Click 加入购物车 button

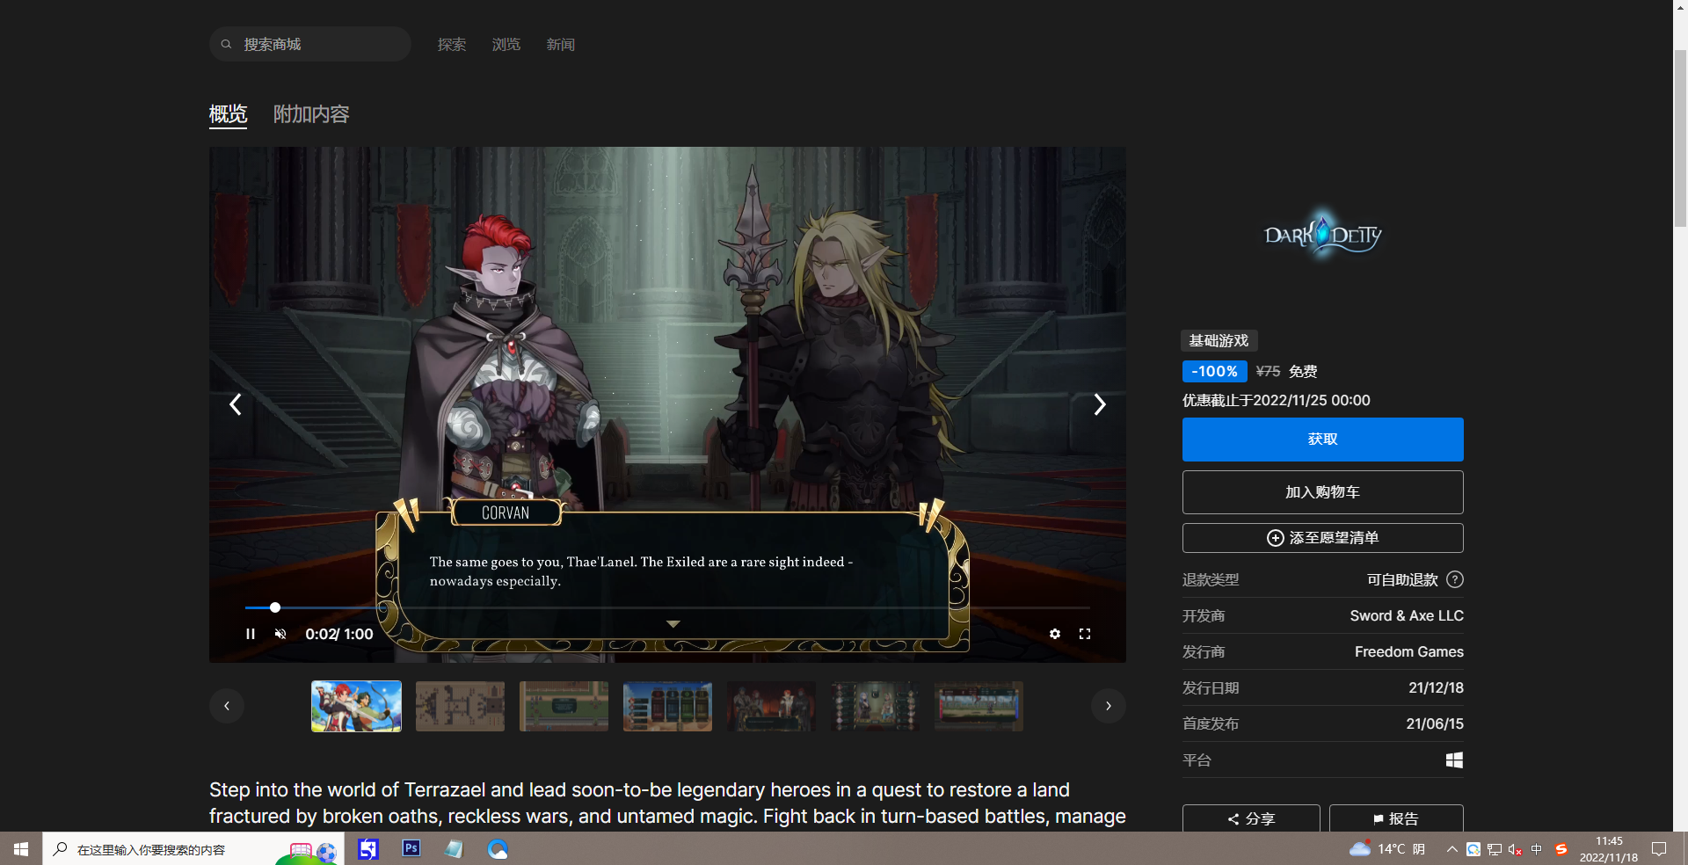pyautogui.click(x=1322, y=492)
